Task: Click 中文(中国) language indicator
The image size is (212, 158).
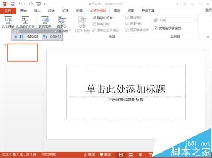Action: point(49,155)
